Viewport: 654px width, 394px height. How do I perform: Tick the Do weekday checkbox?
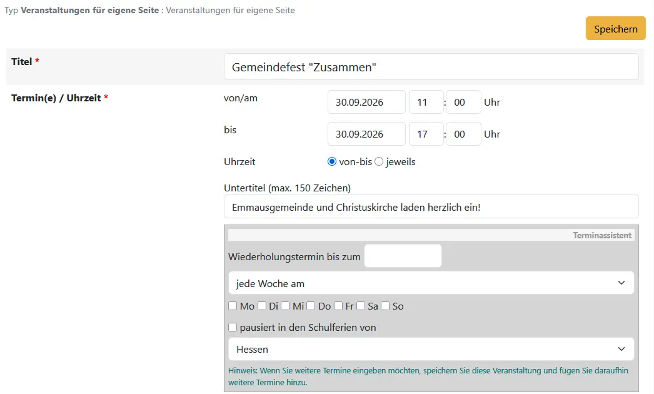(311, 306)
